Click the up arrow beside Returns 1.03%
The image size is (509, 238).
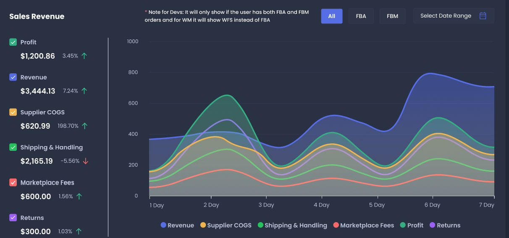79,232
